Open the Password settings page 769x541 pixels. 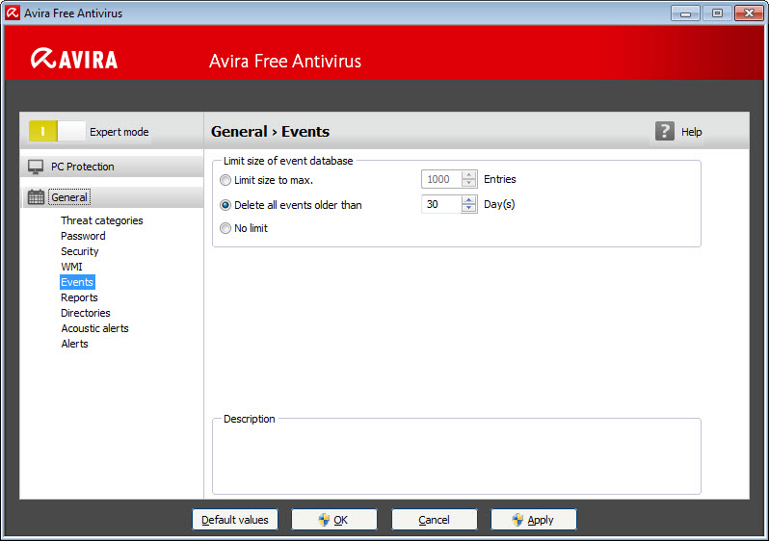83,236
